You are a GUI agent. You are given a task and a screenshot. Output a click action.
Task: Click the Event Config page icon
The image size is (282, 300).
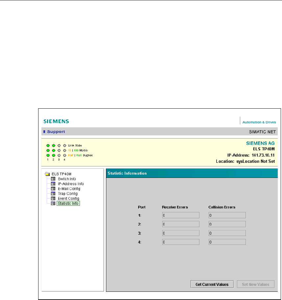tap(53, 198)
